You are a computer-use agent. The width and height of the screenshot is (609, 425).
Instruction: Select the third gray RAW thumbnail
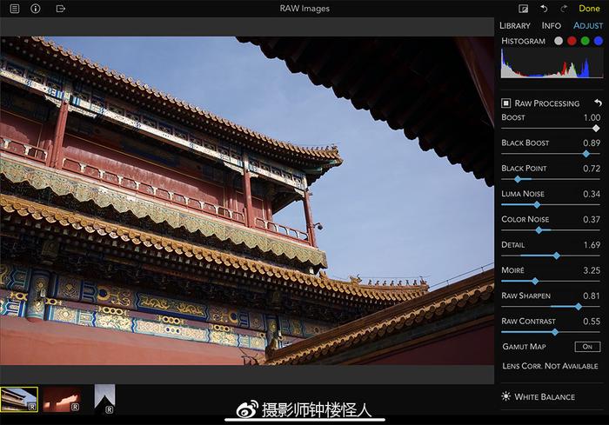tap(105, 399)
